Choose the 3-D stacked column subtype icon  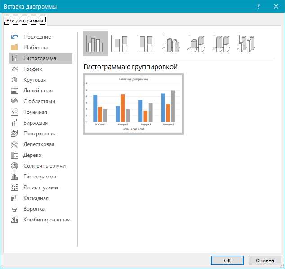coord(196,44)
